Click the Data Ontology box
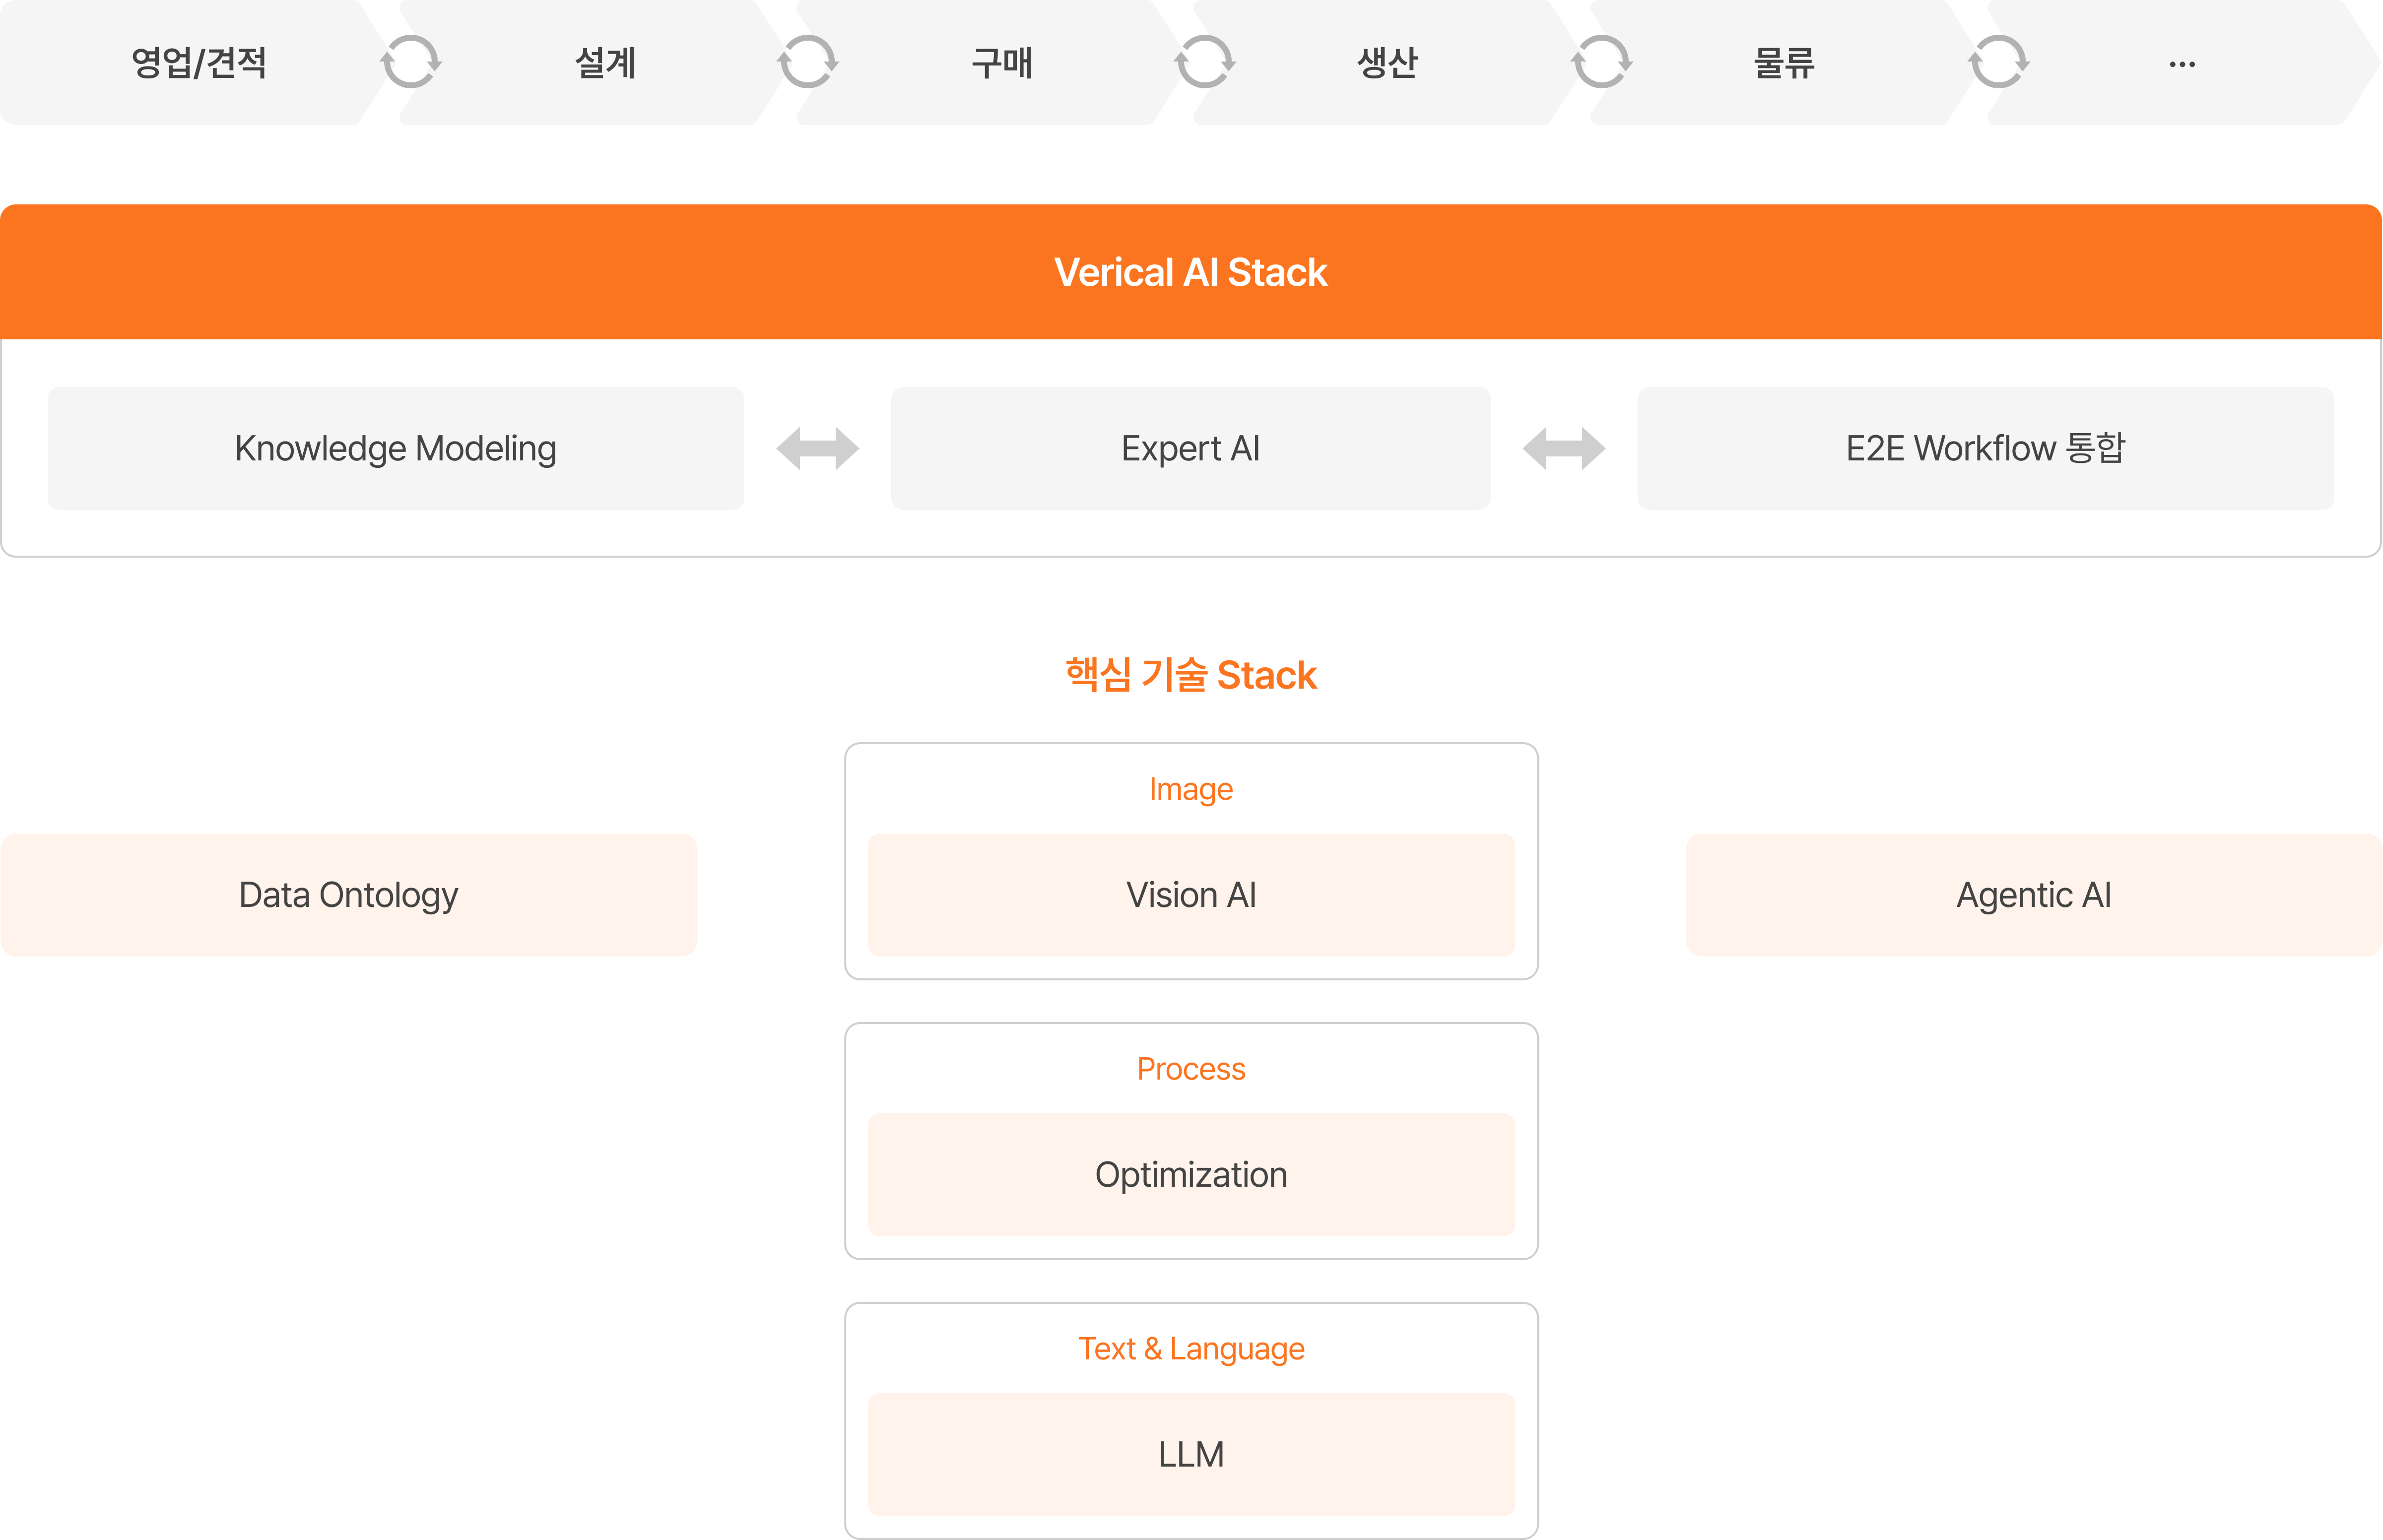 pyautogui.click(x=348, y=895)
